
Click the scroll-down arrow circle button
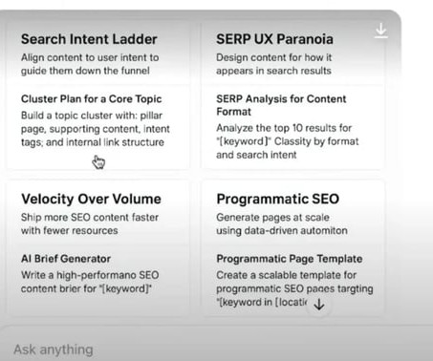pos(319,305)
